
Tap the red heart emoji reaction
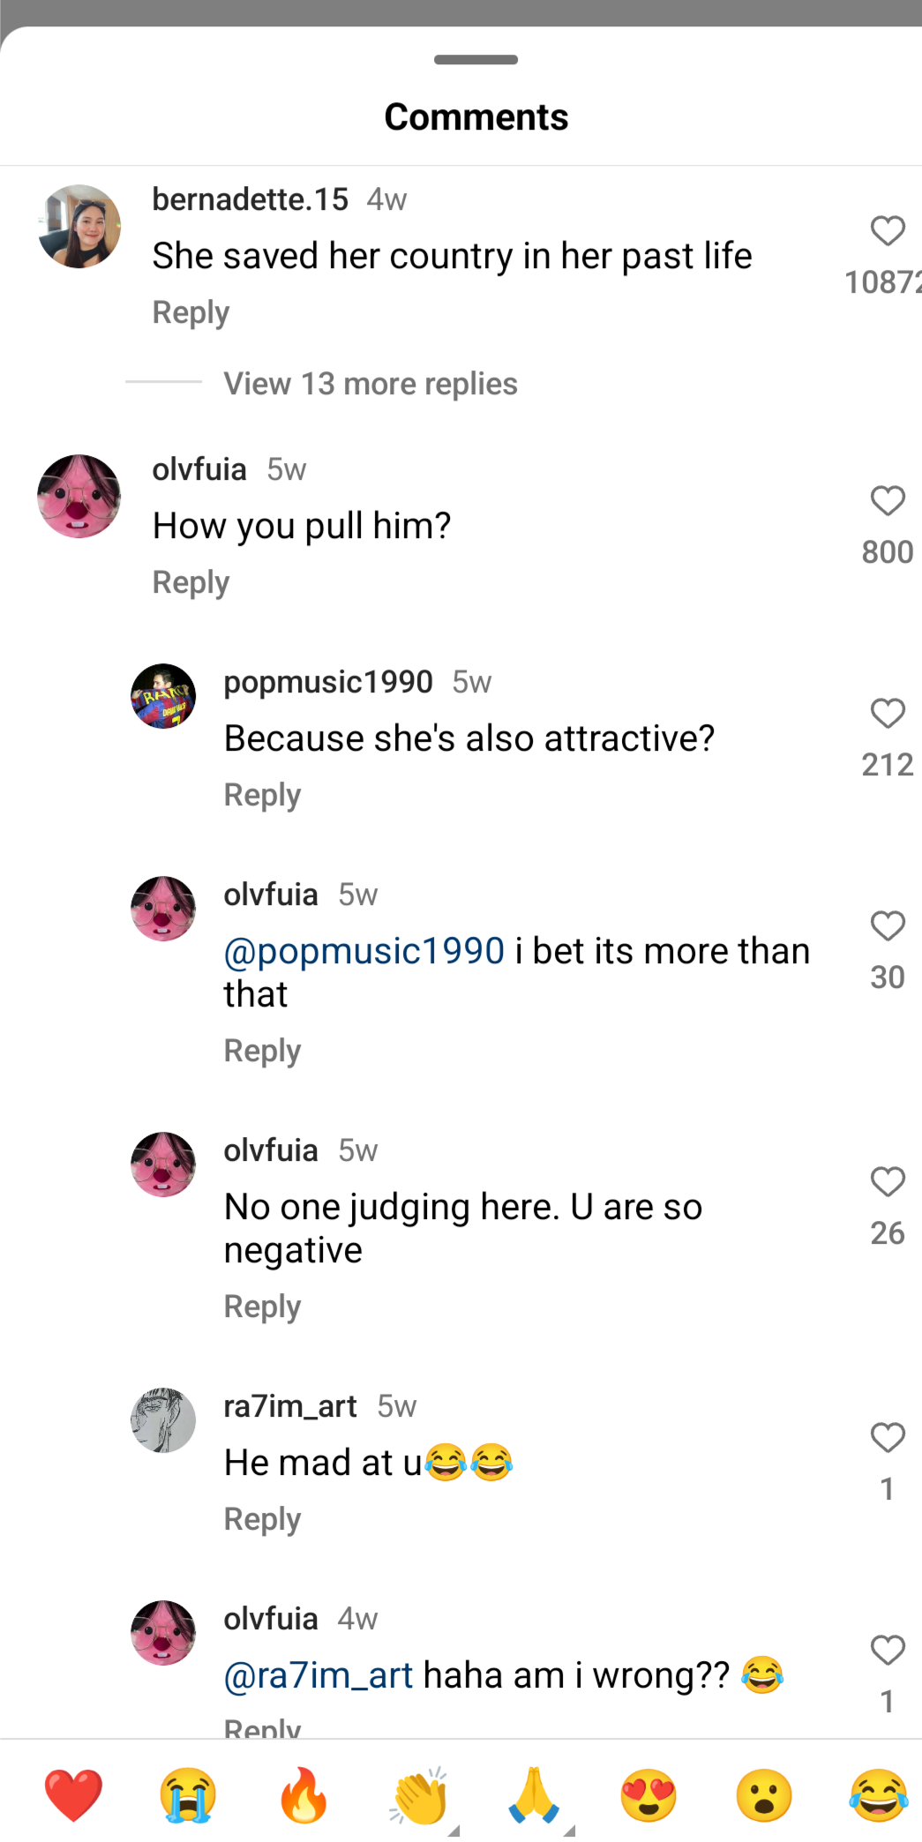tap(73, 1794)
